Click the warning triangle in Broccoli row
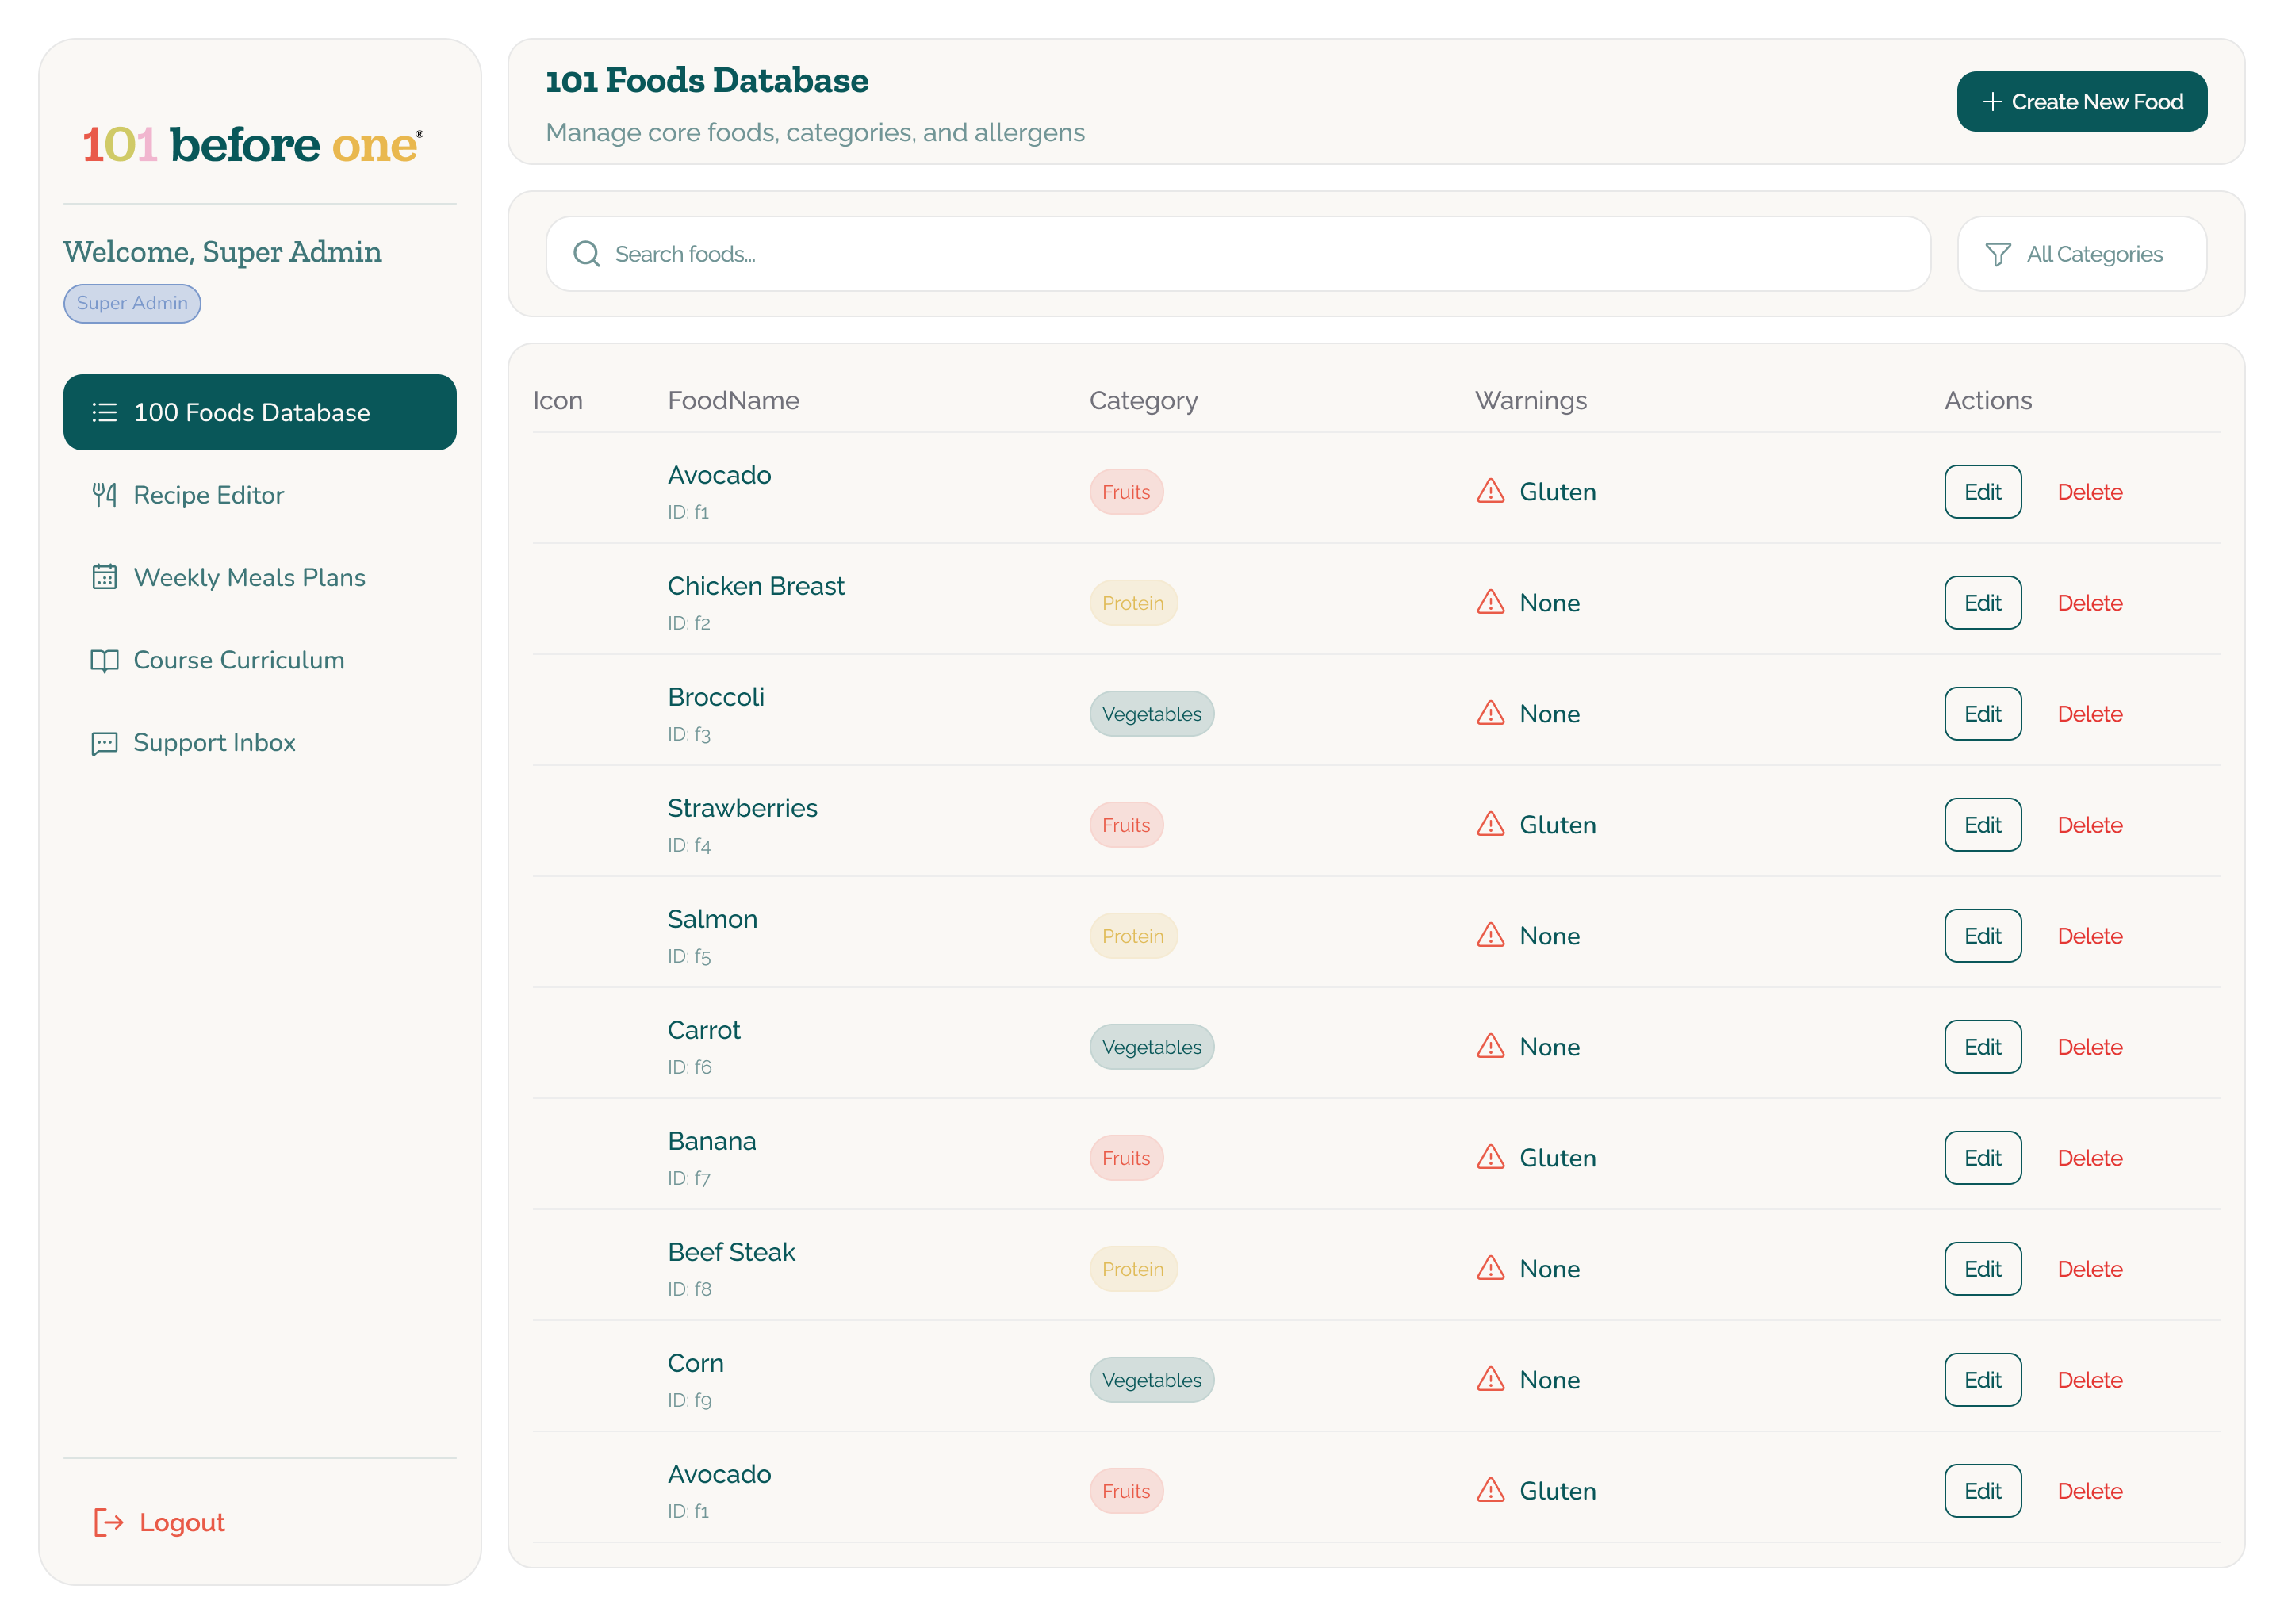2284x1624 pixels. tap(1490, 713)
